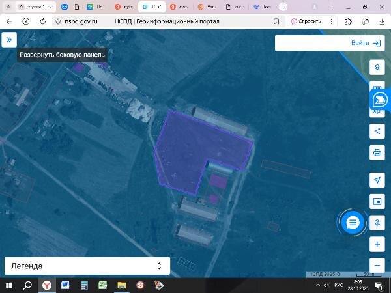Viewport: 391px width, 293px height.
Task: Expand the side panel with the double-chevron button
Action: tap(9, 40)
